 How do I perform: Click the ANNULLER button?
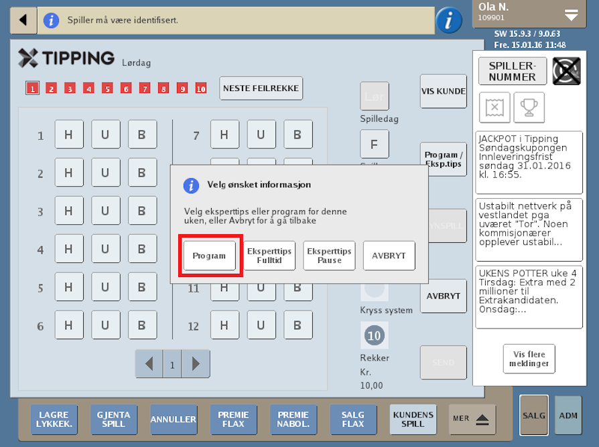(174, 420)
